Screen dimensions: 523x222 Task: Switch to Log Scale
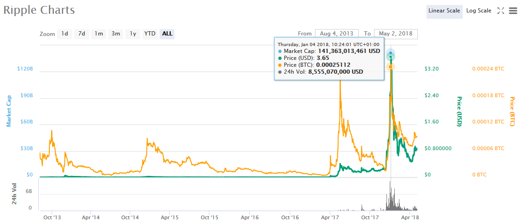[x=479, y=11]
